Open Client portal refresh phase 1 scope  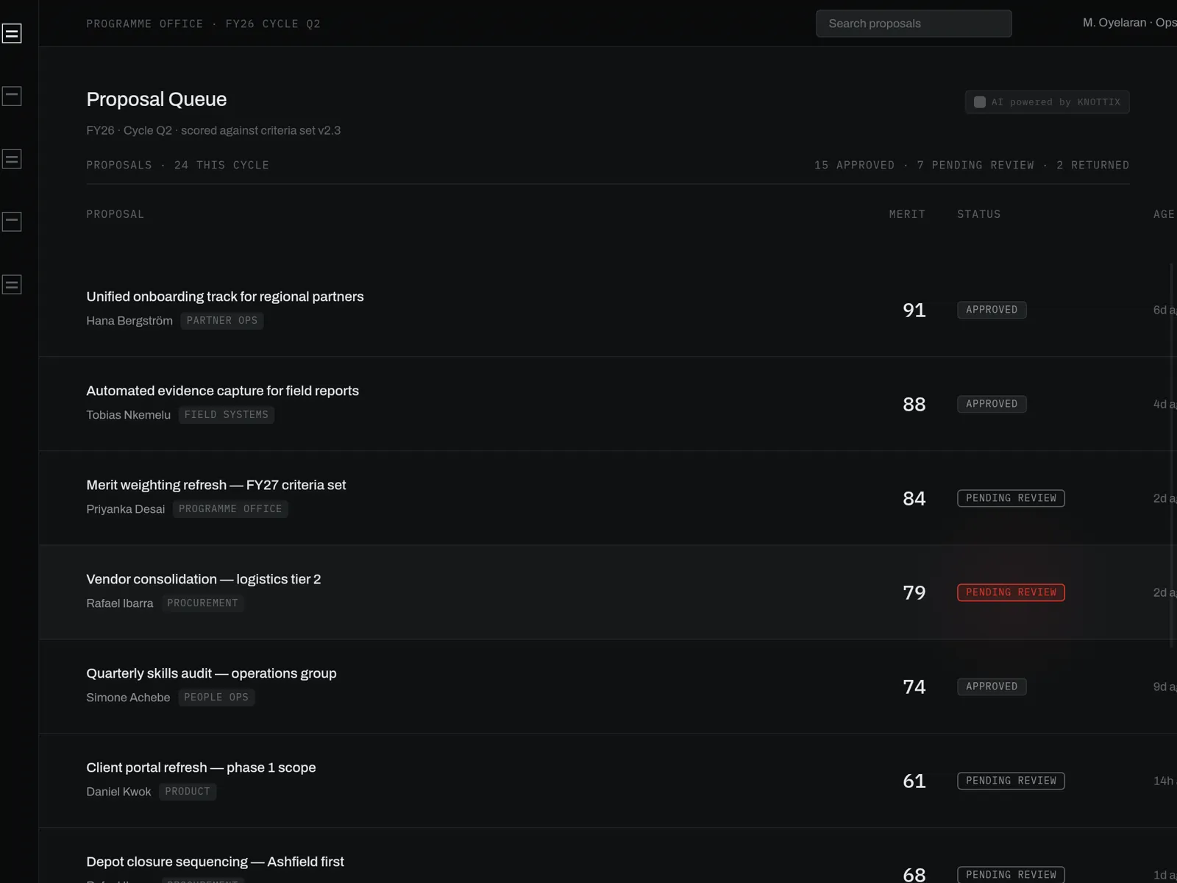(201, 767)
